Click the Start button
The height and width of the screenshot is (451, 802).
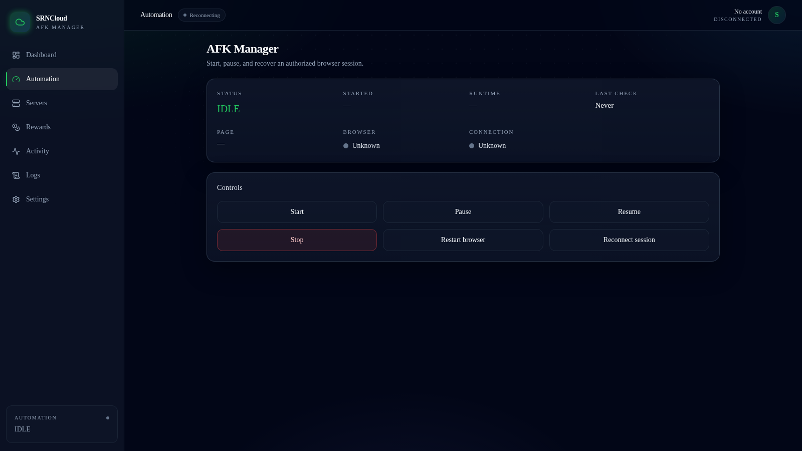[297, 212]
